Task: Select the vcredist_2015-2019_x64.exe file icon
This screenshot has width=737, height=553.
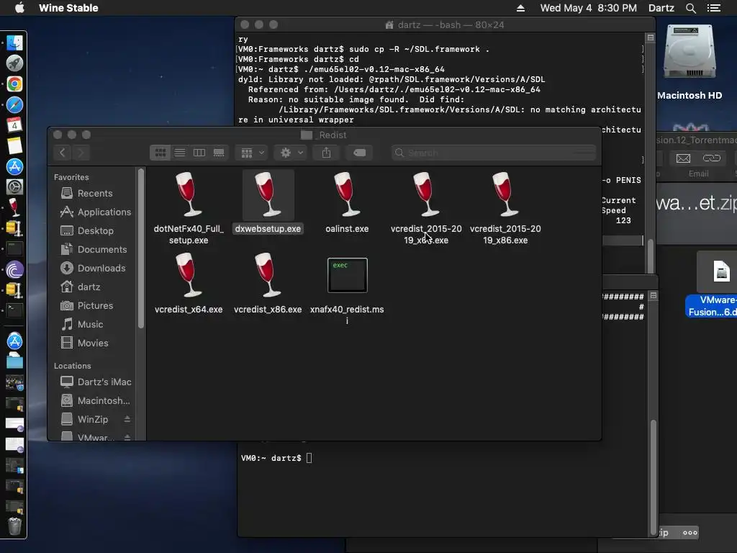Action: pos(426,194)
